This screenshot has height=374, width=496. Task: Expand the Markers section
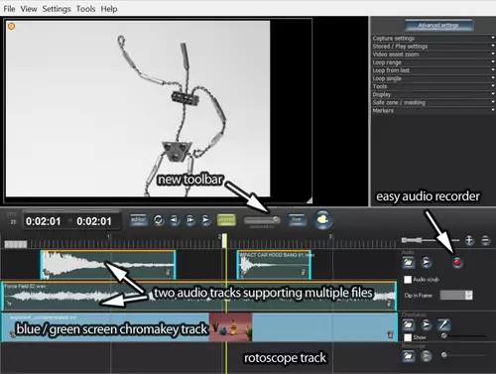[433, 110]
